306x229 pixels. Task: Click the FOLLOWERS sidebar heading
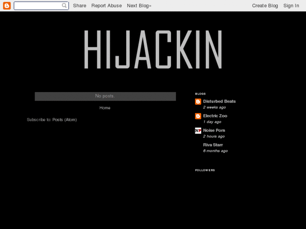[x=205, y=170]
